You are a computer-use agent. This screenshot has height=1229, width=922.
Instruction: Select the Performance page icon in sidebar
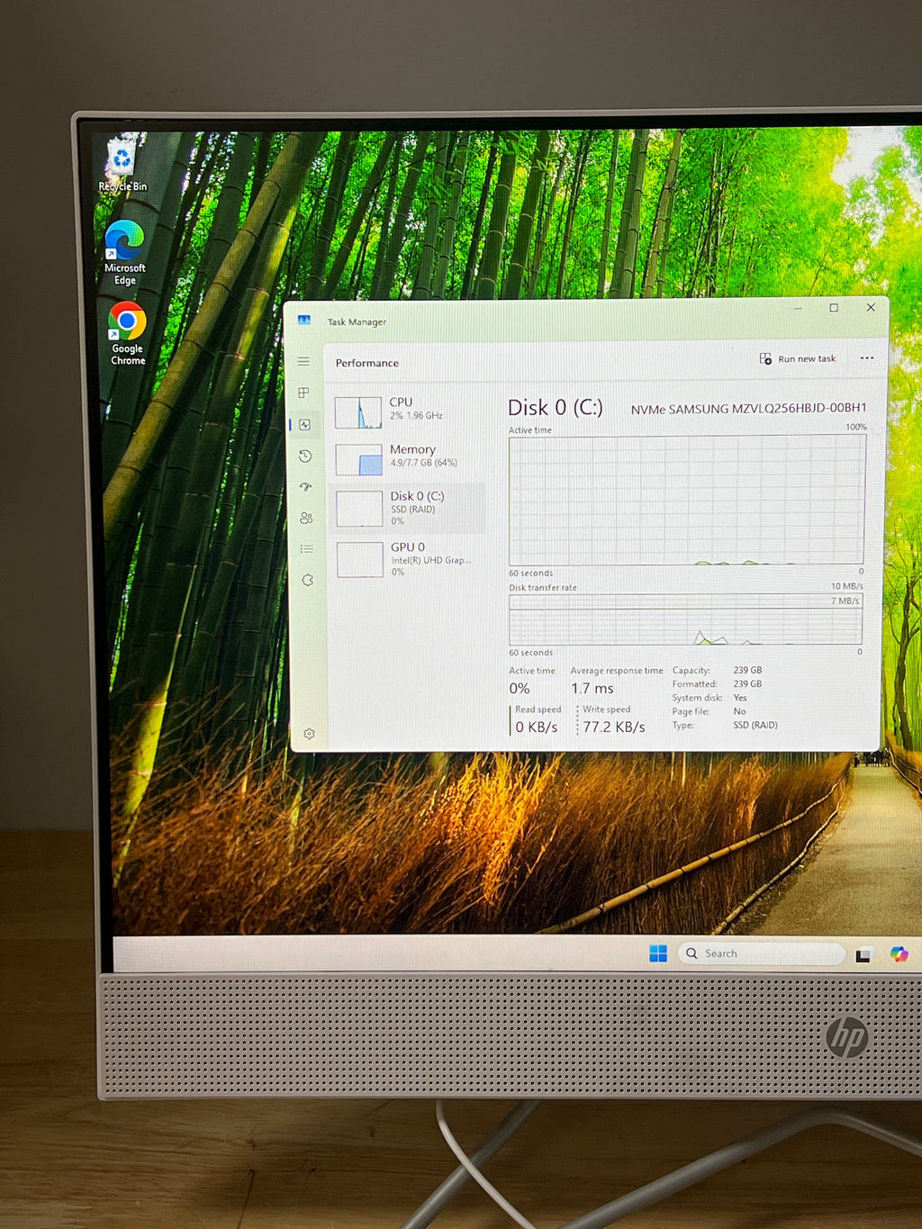click(x=304, y=424)
